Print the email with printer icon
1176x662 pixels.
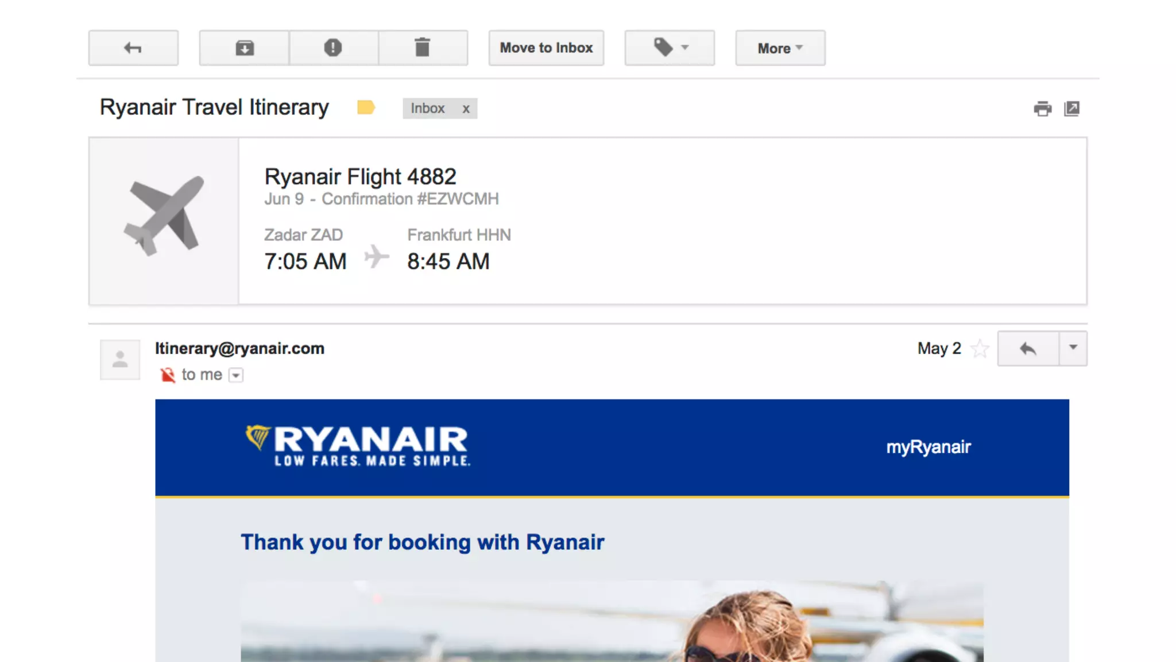(x=1042, y=109)
